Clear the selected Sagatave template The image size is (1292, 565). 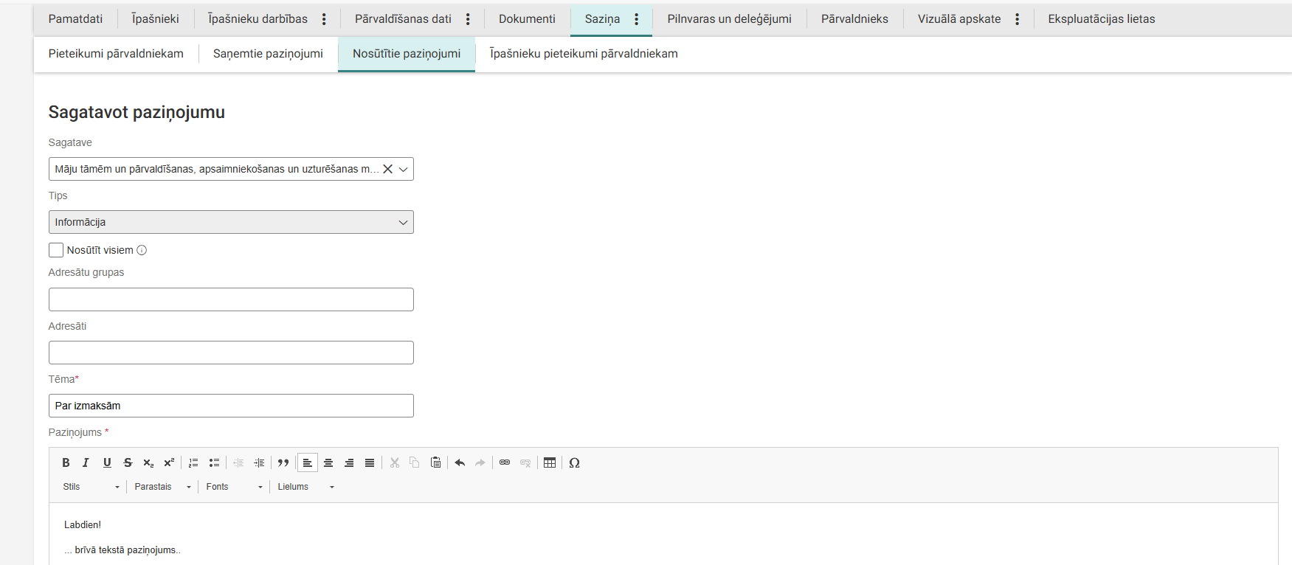[387, 169]
